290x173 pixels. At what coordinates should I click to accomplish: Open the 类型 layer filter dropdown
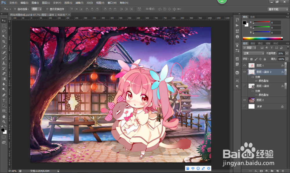pyautogui.click(x=249, y=48)
